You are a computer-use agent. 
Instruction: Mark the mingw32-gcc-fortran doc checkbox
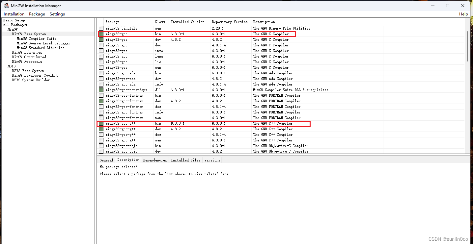coord(101,107)
